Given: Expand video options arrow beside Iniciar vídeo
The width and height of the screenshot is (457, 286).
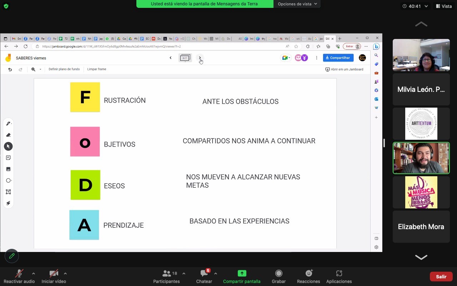Looking at the screenshot, I should coord(65,273).
